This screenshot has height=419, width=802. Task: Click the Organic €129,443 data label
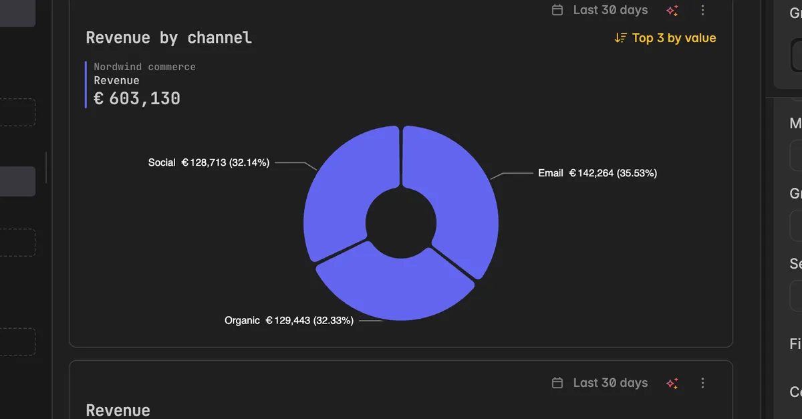coord(289,321)
